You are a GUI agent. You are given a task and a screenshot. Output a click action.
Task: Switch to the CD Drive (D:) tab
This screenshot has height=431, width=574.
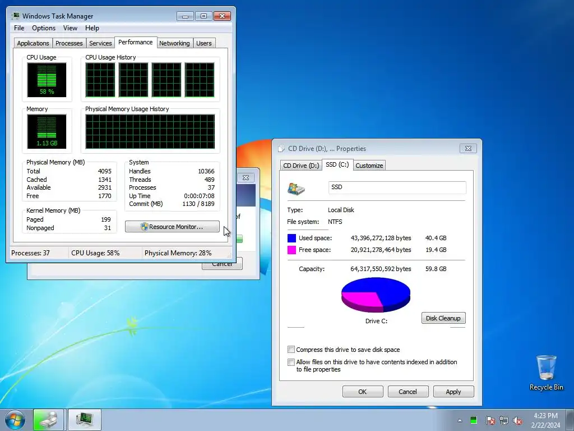301,166
